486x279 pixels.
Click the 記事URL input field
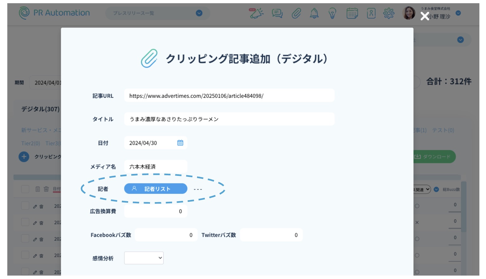pos(229,96)
